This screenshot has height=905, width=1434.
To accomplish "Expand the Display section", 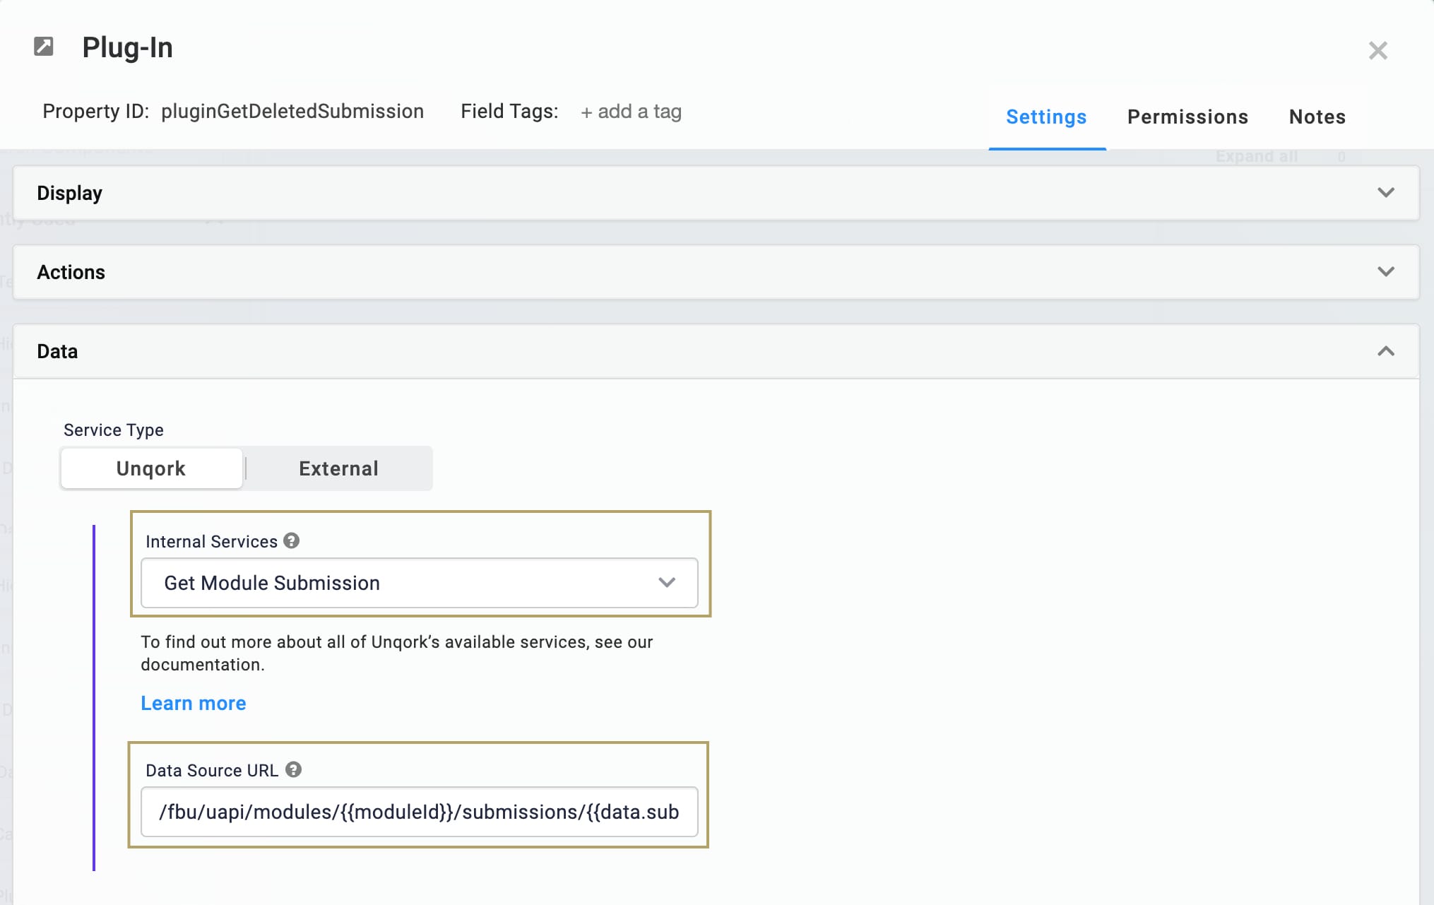I will coord(716,193).
